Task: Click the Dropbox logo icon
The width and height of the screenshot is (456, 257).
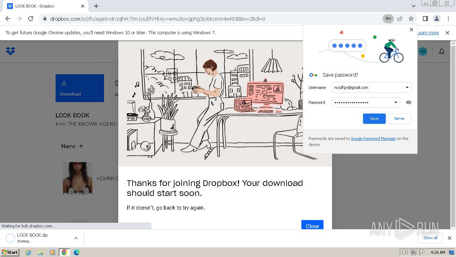Action: (x=10, y=51)
